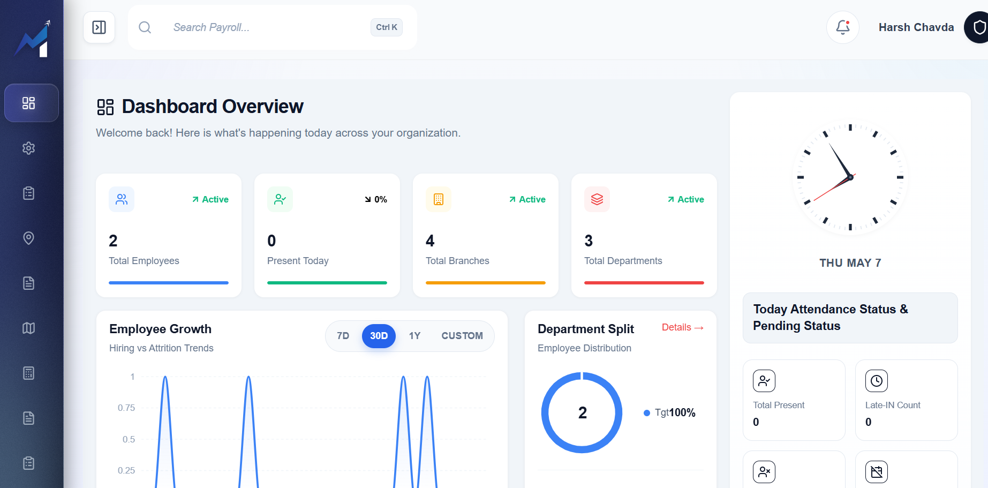Toggle the sidebar collapse panel button
Viewport: 988px width, 488px height.
point(99,27)
